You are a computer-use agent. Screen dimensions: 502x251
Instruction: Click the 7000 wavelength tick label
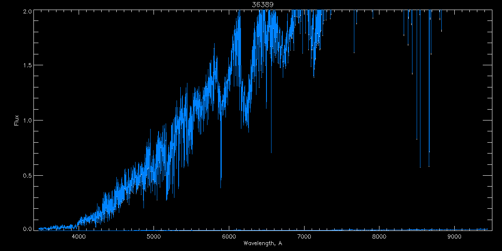pos(304,237)
